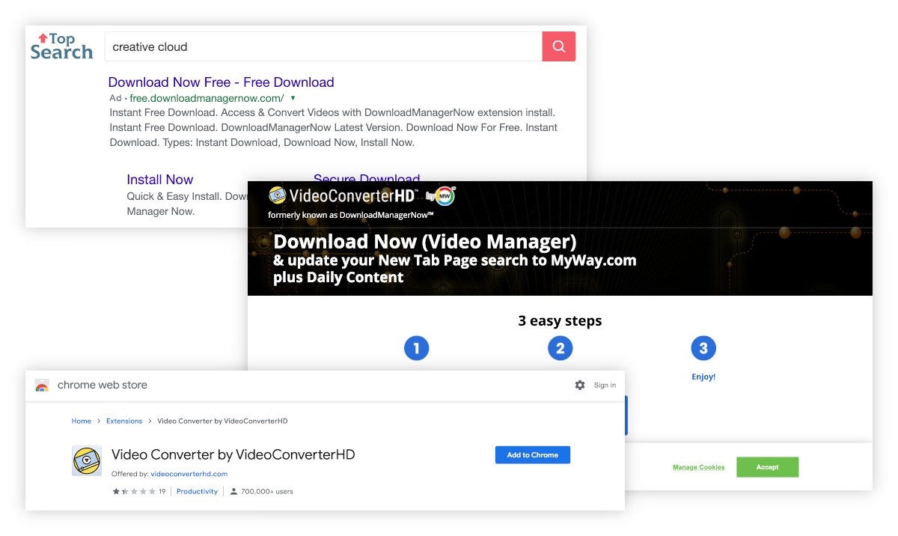Click the Install Now sitelink
898x536 pixels.
point(159,179)
